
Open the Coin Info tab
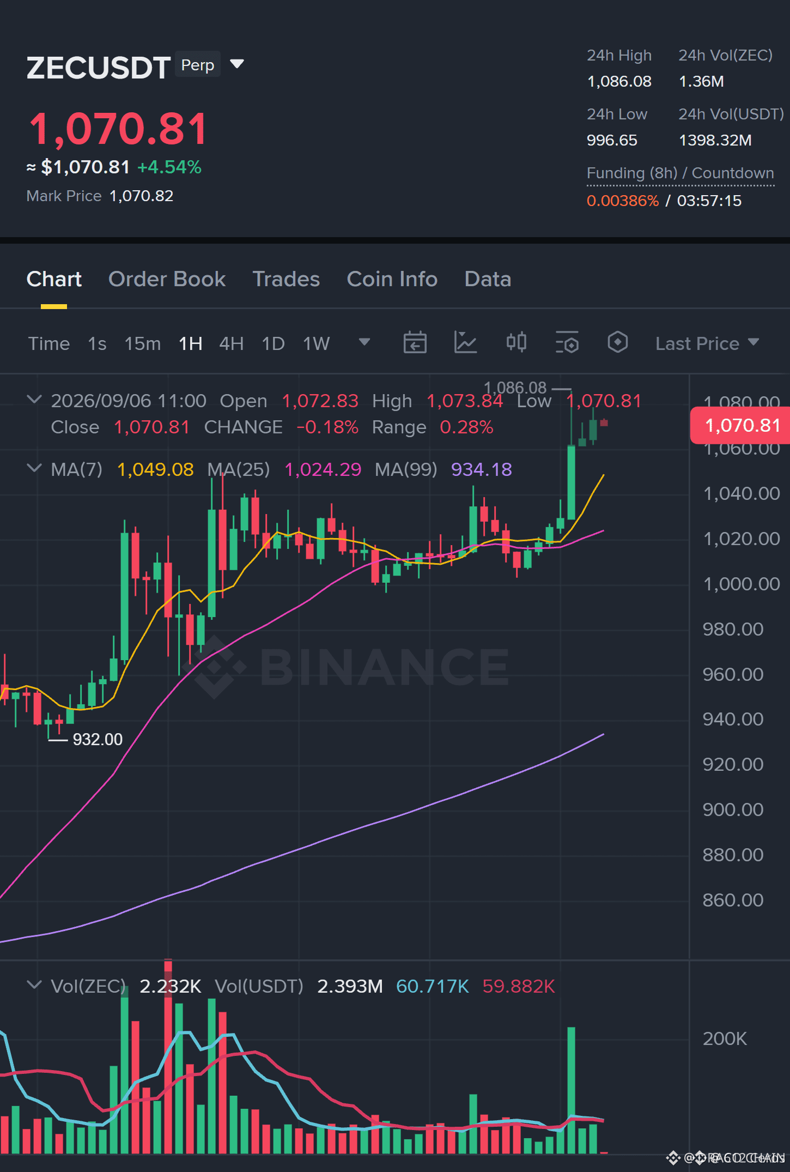(x=392, y=279)
